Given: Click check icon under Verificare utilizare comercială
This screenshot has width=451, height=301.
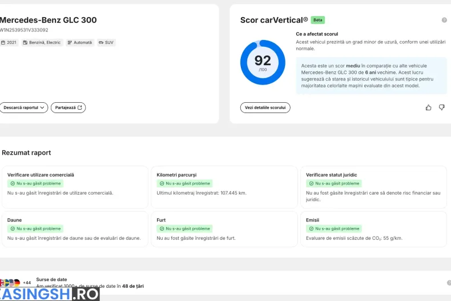Looking at the screenshot, I should pos(13,183).
